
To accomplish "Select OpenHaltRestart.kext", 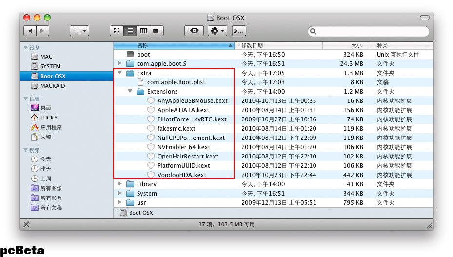I will [x=273, y=156].
